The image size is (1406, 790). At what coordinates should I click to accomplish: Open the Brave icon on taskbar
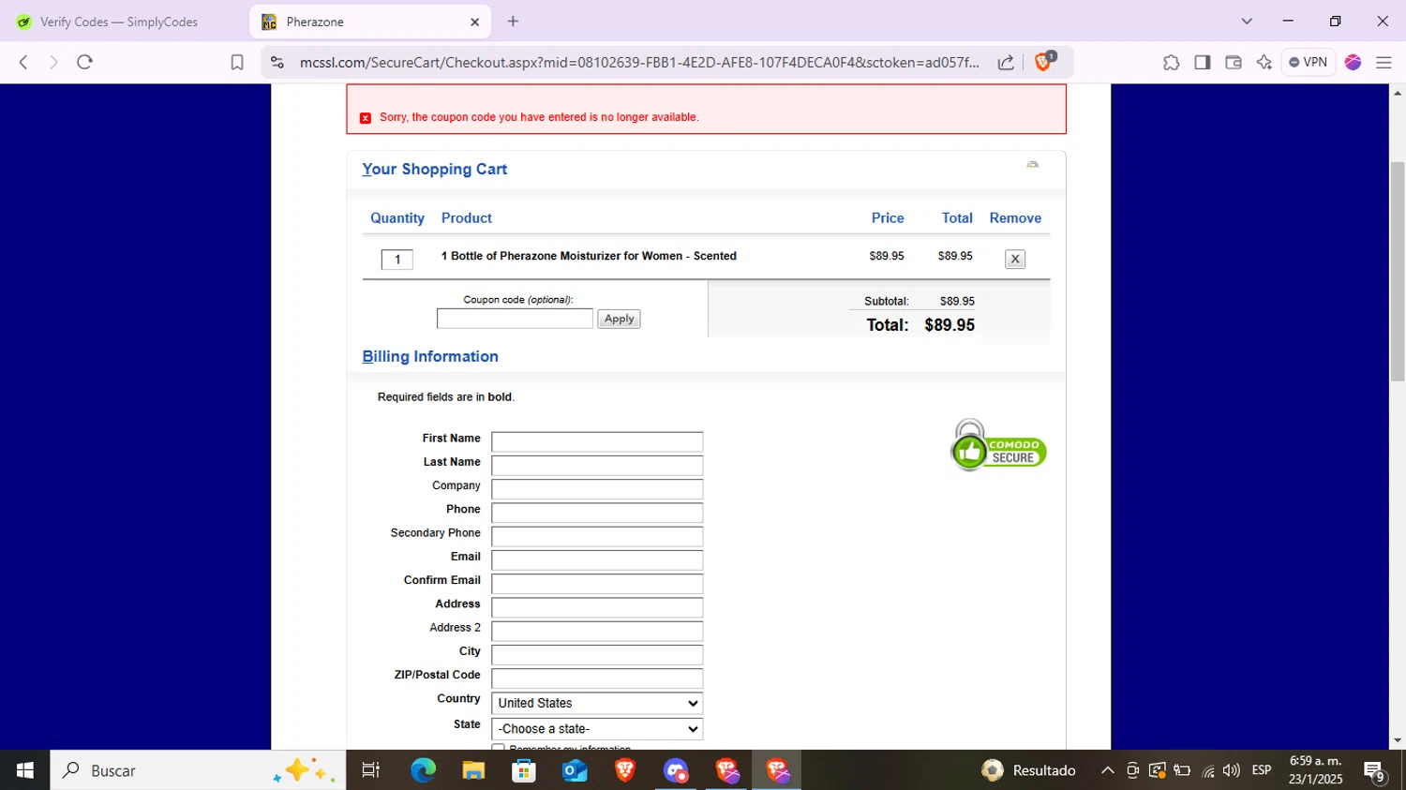625,770
